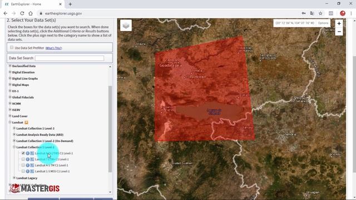Click data set list scrollbar down arrow
This screenshot has width=356, height=200.
click(x=110, y=192)
